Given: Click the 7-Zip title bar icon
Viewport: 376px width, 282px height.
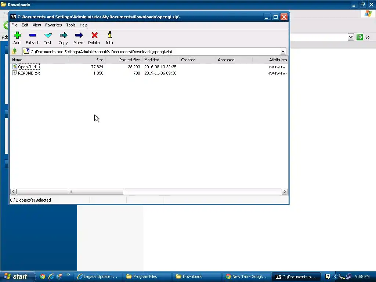Looking at the screenshot, I should [x=14, y=17].
